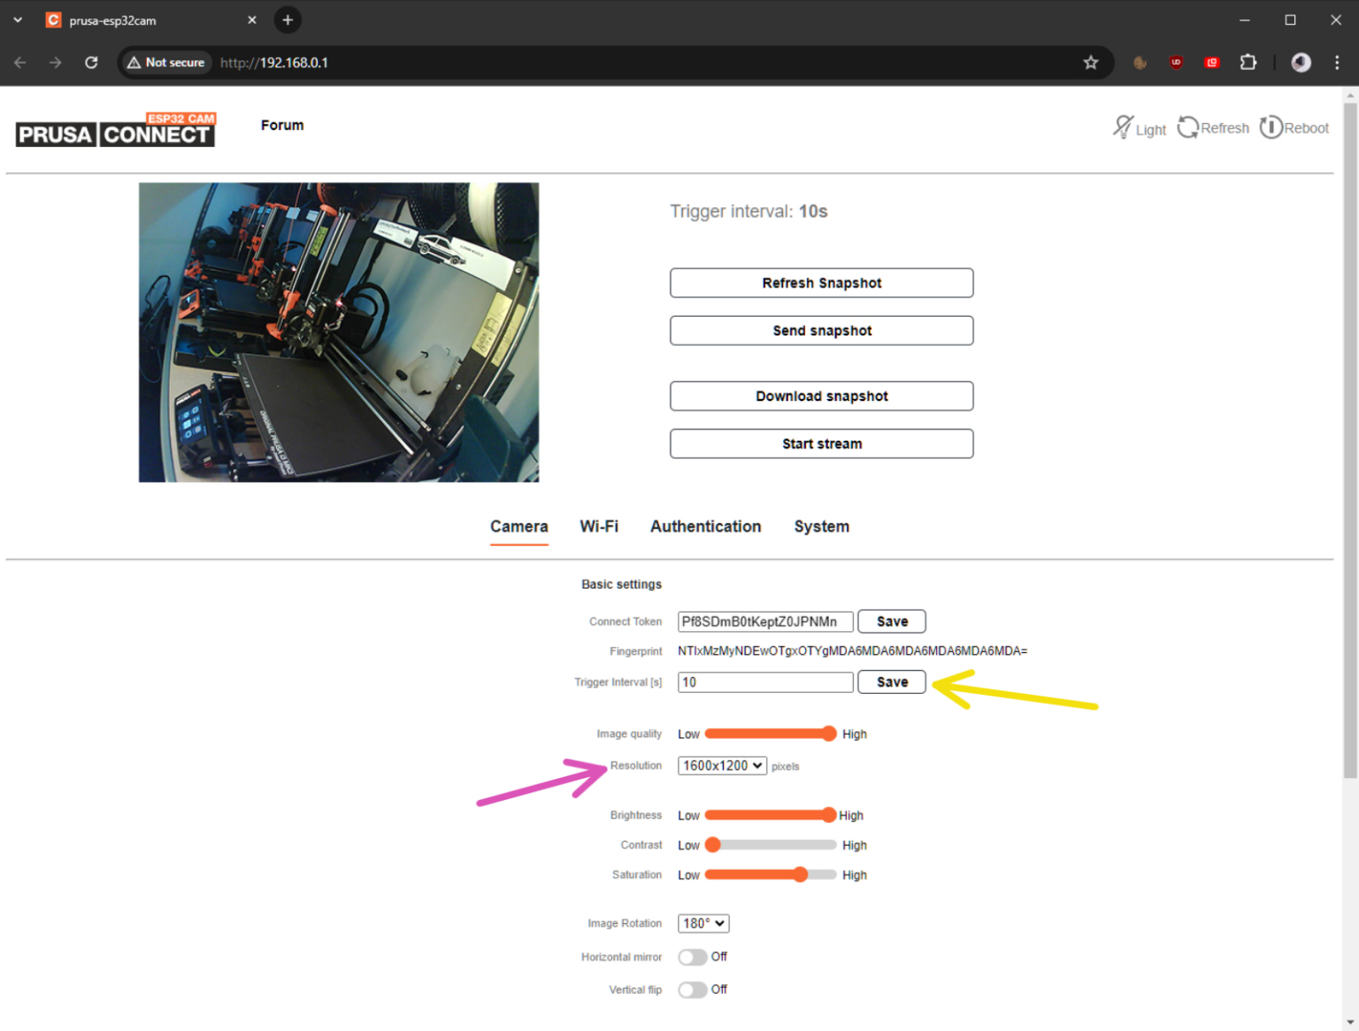
Task: Open the Forum link
Action: (281, 125)
